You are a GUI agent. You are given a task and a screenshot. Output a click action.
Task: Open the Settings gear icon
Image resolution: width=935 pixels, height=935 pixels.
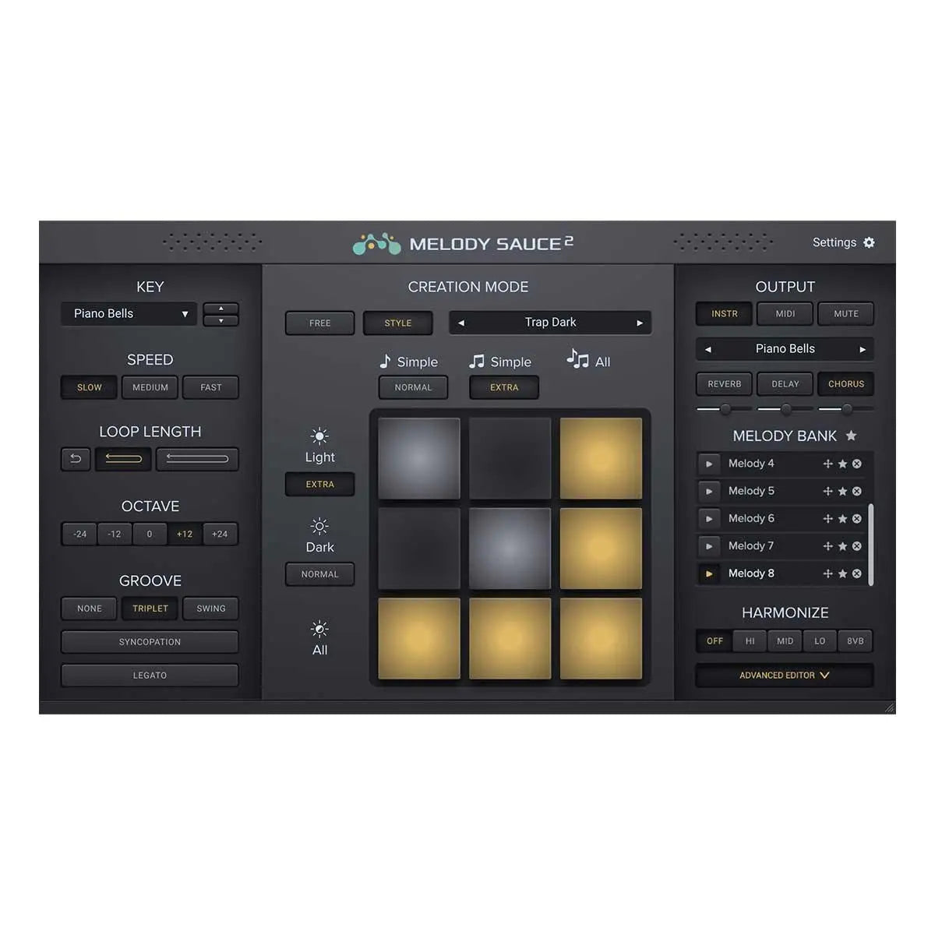(x=868, y=242)
